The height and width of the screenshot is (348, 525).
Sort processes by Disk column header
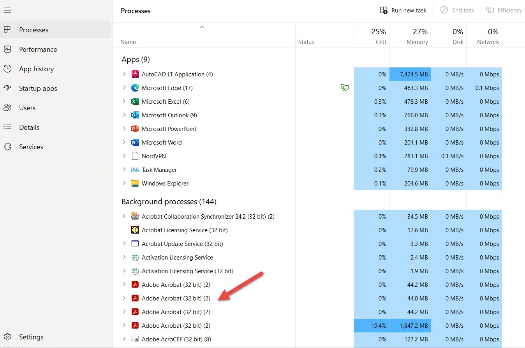pos(449,35)
